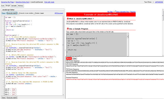The image size is (164, 99).
Task: Select the Result tab in output pane
Action: click(x=69, y=58)
